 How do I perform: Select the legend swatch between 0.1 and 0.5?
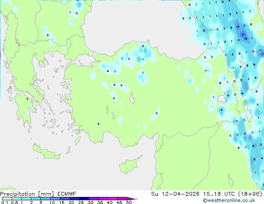tap(7, 199)
